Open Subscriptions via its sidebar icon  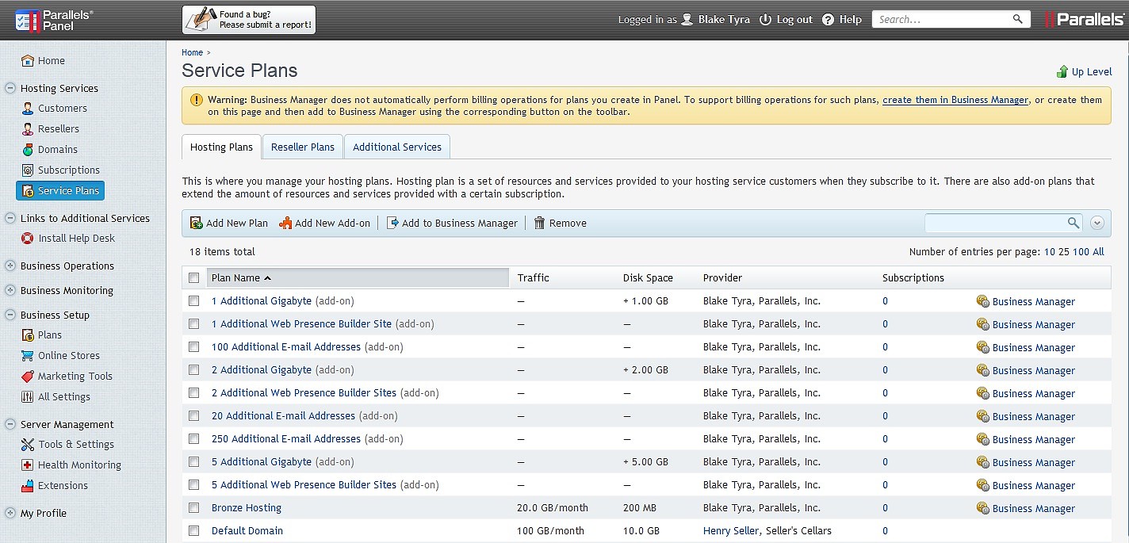tap(28, 170)
